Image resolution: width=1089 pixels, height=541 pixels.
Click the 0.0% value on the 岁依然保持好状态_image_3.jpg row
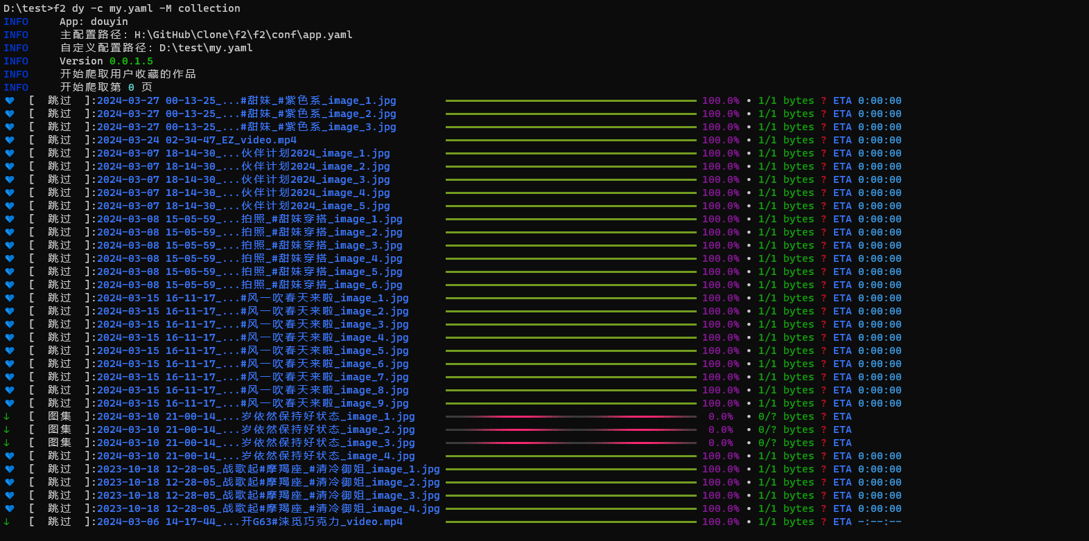pos(720,443)
